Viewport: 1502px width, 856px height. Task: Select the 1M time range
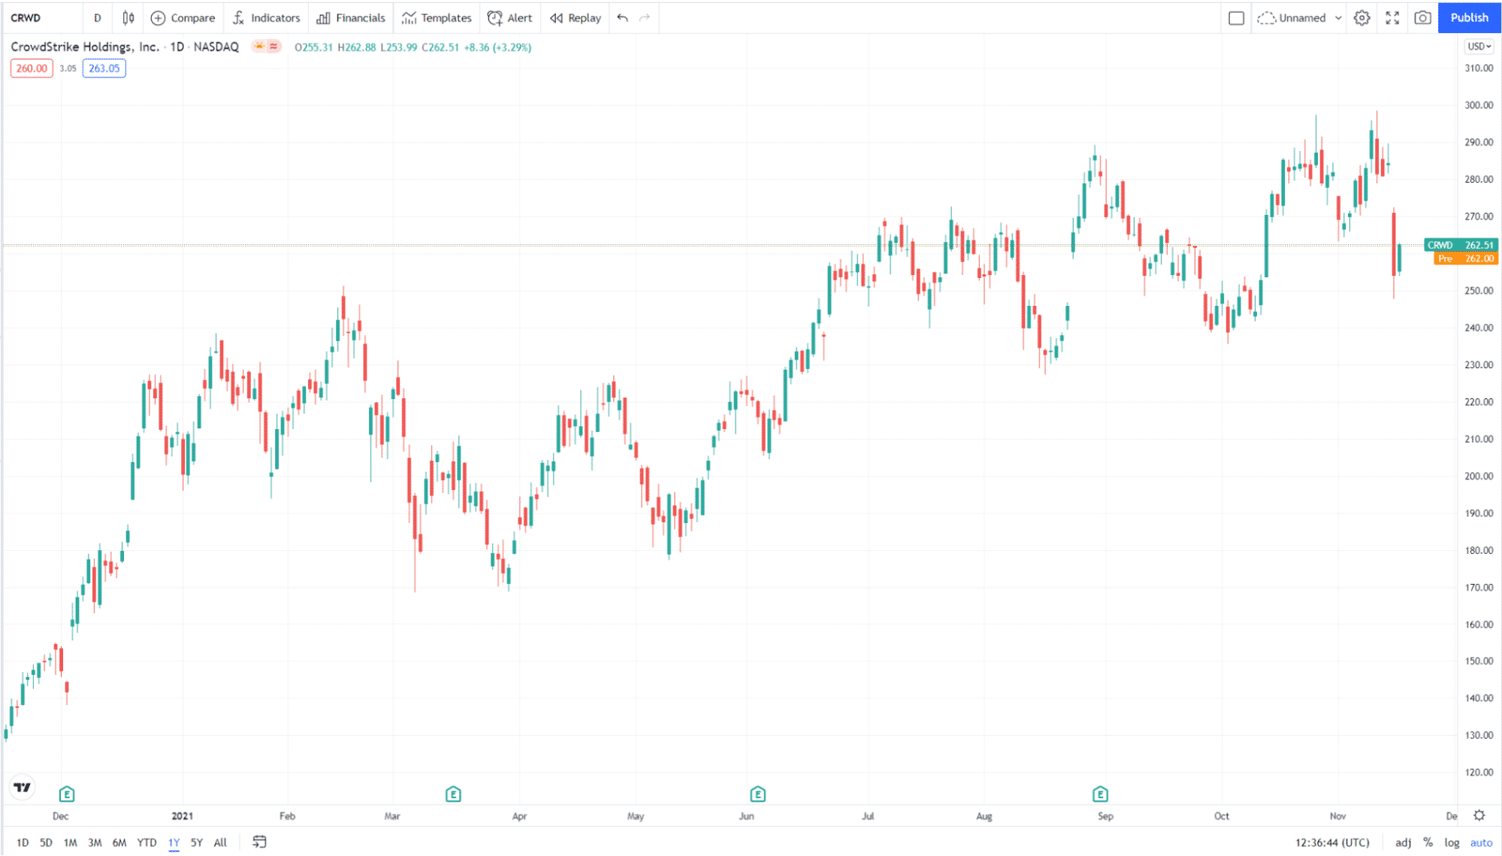coord(70,842)
